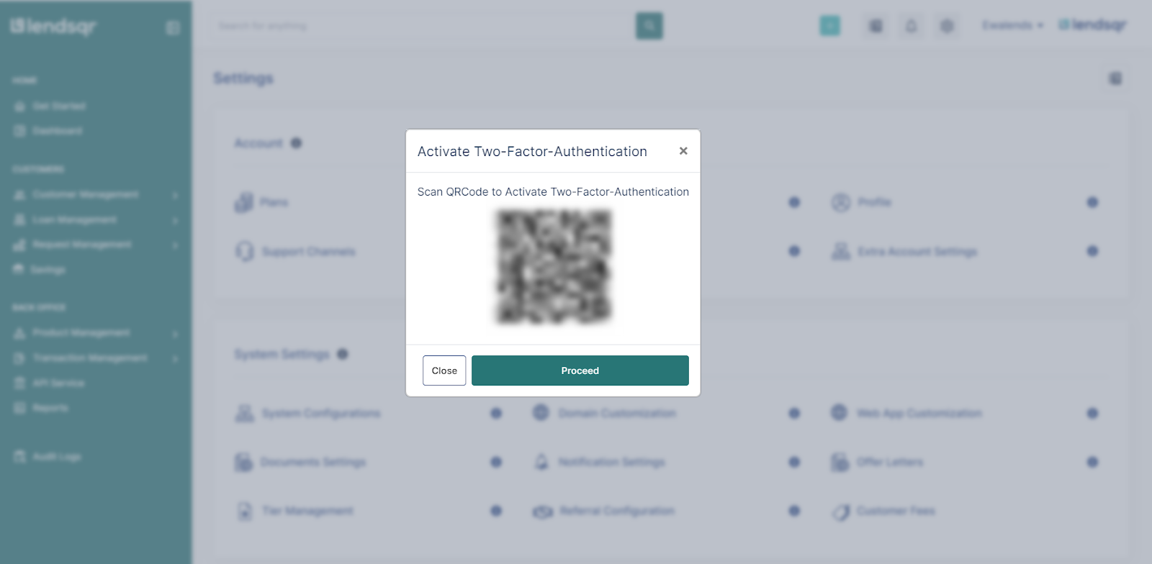
Task: Open Audit Logs in the sidebar
Action: click(48, 457)
